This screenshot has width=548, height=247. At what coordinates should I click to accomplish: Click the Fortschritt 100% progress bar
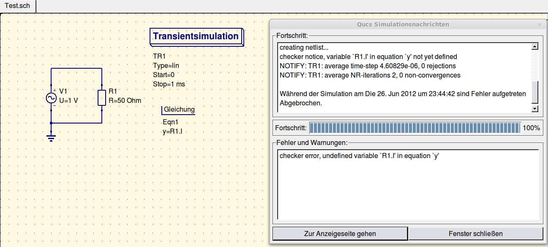click(415, 128)
